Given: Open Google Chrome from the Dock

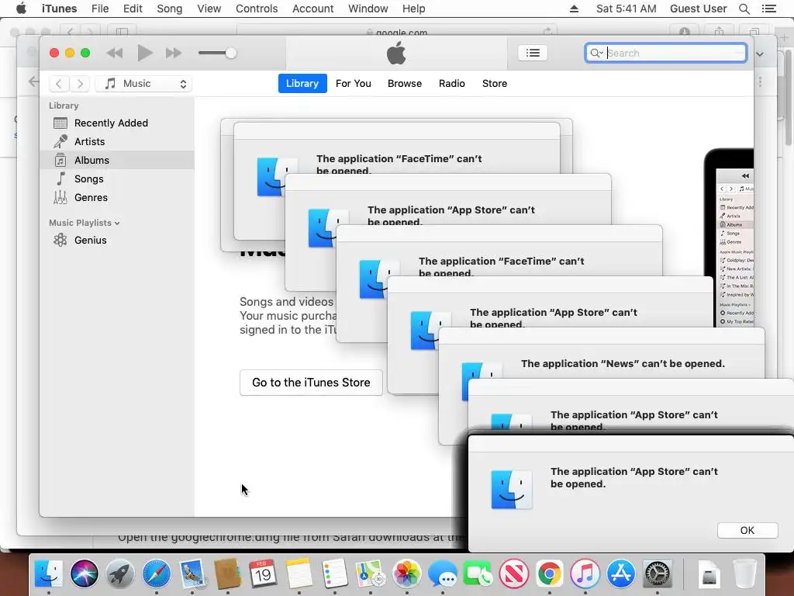Looking at the screenshot, I should click(x=550, y=573).
